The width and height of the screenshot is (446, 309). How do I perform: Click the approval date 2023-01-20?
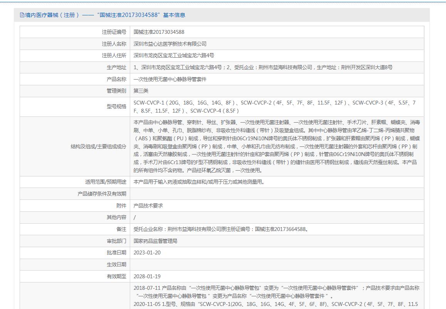pos(147,253)
